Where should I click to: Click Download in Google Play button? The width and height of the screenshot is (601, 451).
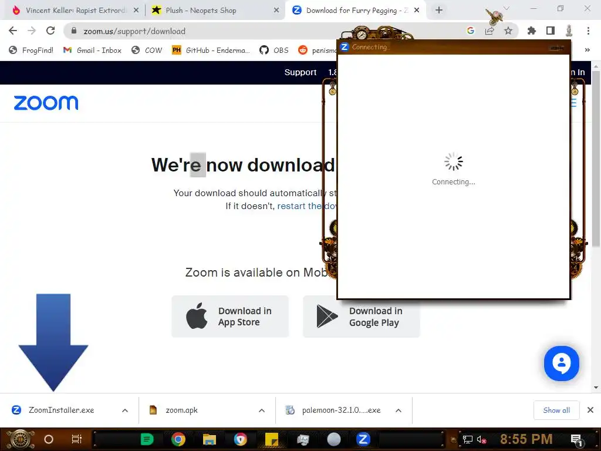(x=361, y=317)
